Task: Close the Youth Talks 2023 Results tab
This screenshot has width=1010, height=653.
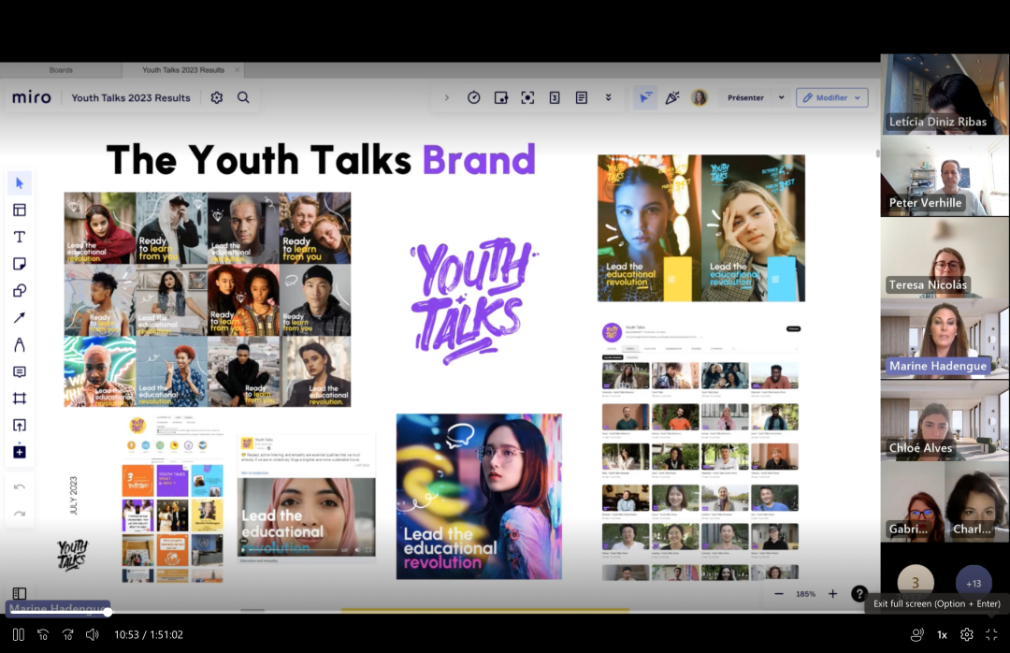Action: [x=237, y=69]
